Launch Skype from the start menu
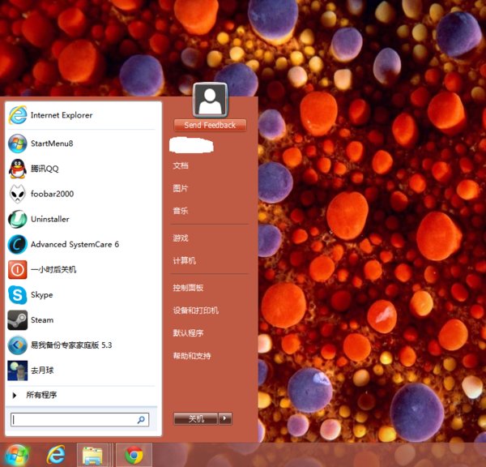The image size is (486, 467). pos(41,295)
